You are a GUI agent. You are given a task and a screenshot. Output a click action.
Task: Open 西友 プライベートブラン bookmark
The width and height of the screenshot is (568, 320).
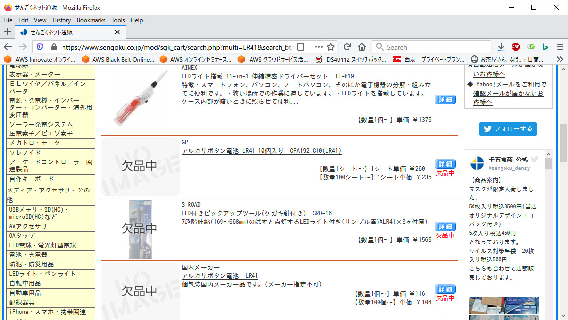(429, 59)
